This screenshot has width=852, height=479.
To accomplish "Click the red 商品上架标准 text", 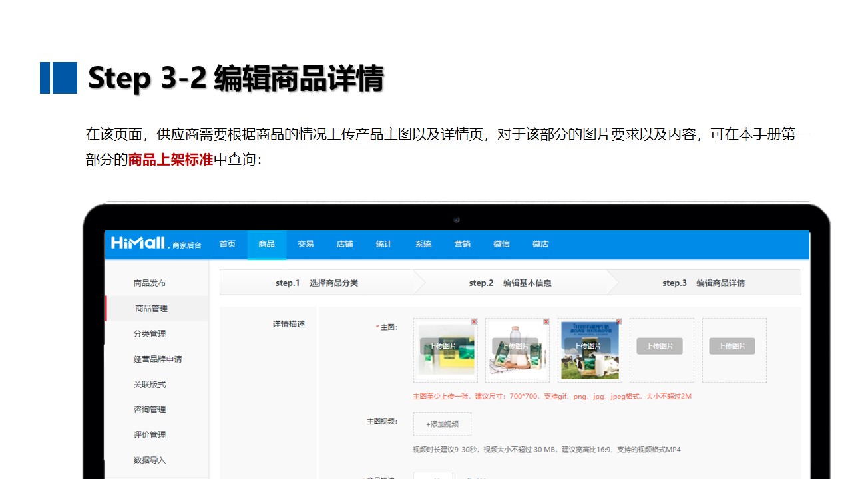I will pos(170,160).
